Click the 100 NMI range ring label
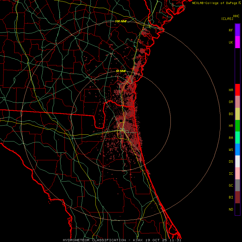Screen dimensions: 242x242 pyautogui.click(x=121, y=21)
